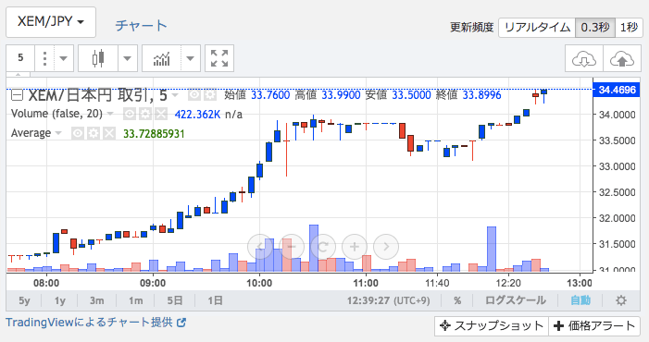This screenshot has width=649, height=342.
Task: Click the three-dot interval options icon
Action: pyautogui.click(x=45, y=58)
